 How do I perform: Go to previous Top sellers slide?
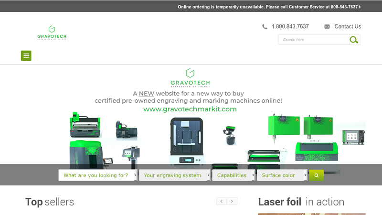(221, 201)
